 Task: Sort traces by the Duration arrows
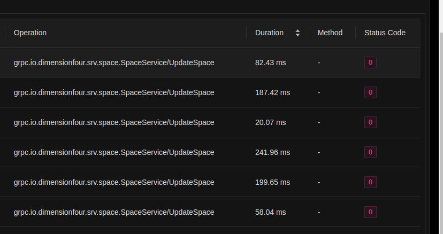pyautogui.click(x=297, y=33)
